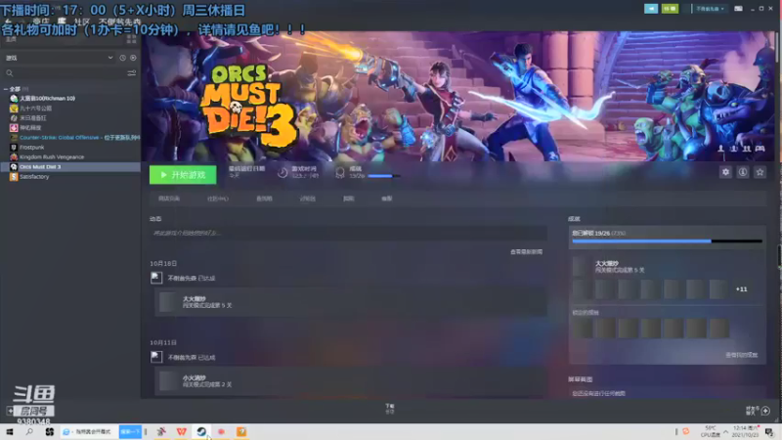Open the 游戏 library filter dropdown
The image size is (782, 440).
[59, 58]
